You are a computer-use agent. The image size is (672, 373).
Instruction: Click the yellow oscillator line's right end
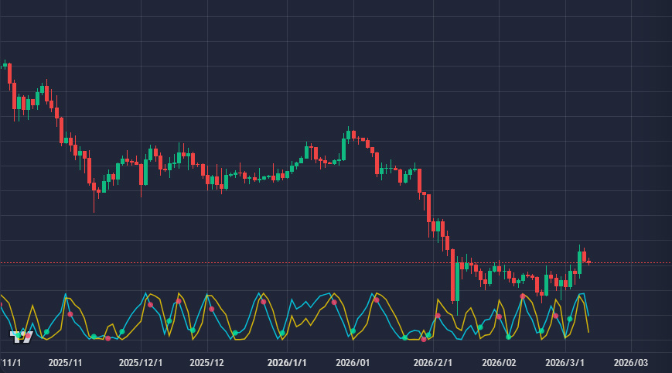(589, 332)
